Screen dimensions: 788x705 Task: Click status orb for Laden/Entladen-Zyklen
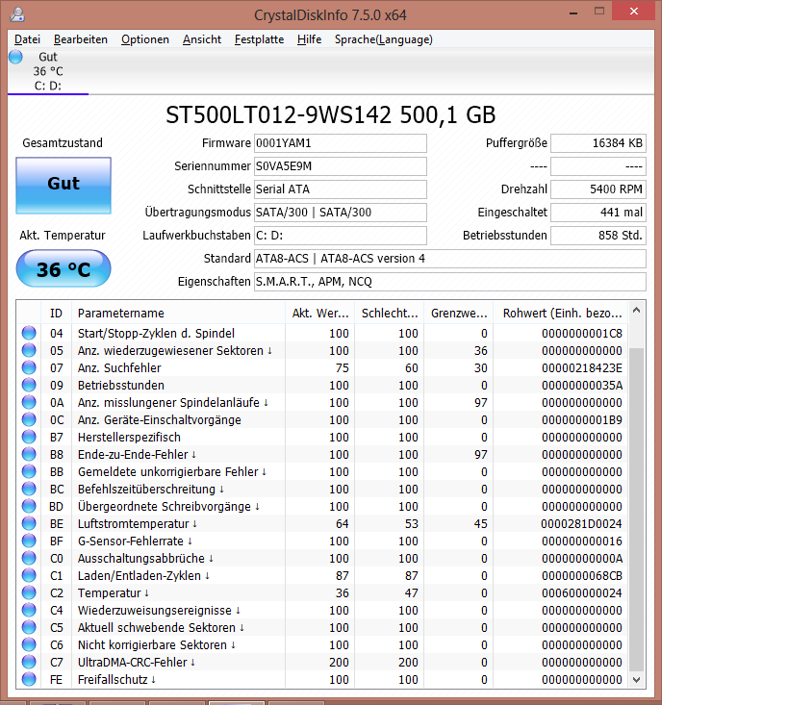pyautogui.click(x=29, y=575)
